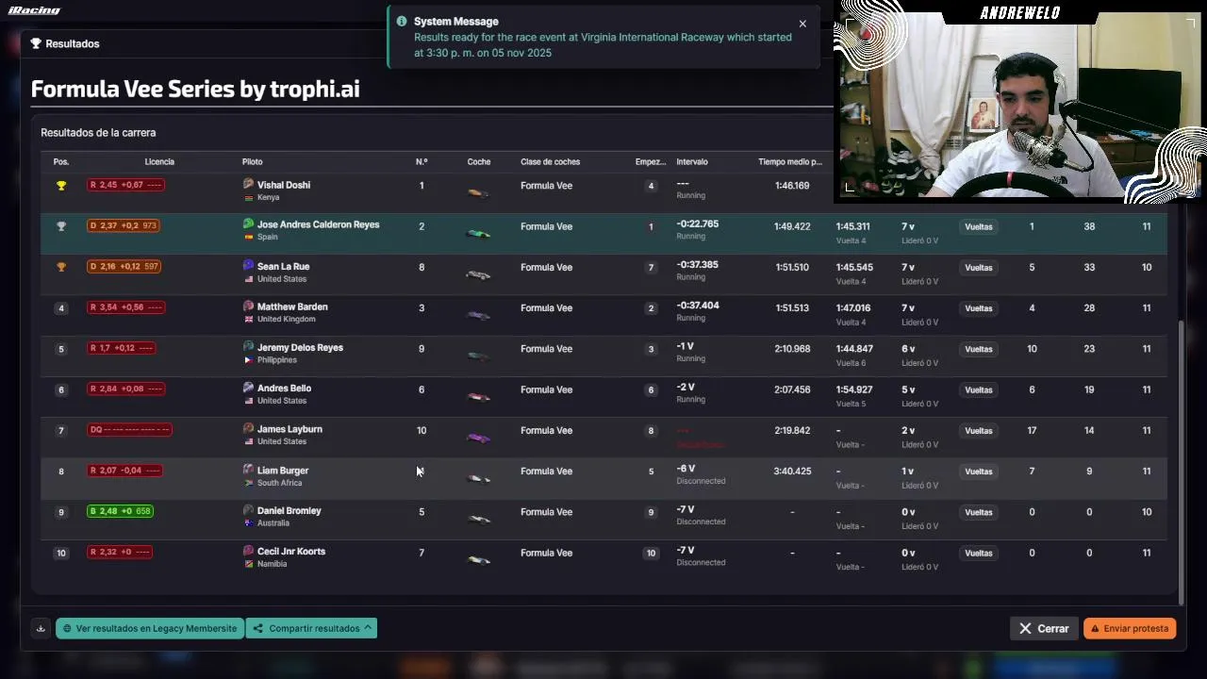Sort by the Intervalo column header
1207x679 pixels.
coord(692,162)
